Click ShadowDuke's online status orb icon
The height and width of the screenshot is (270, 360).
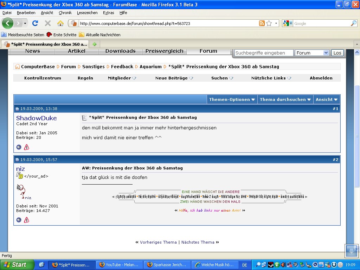tap(19, 147)
